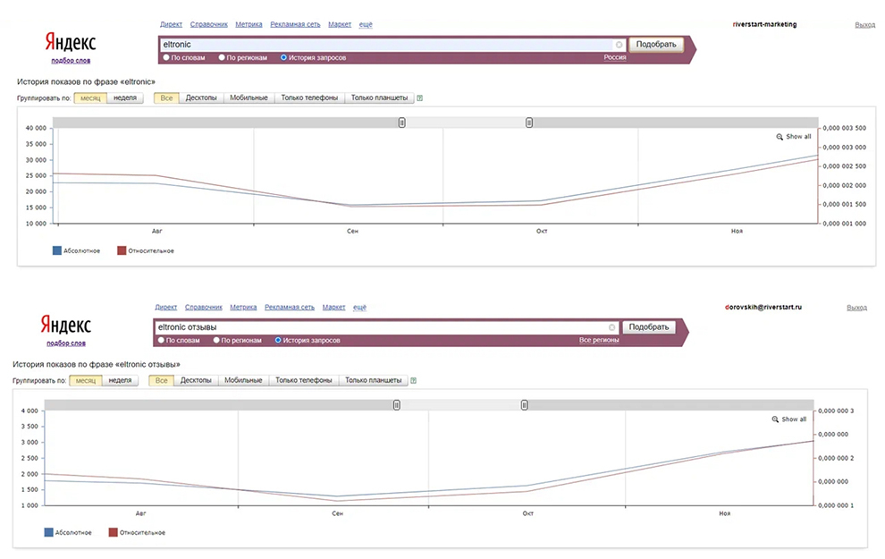Expand 'ещё' menu in top navigation
The height and width of the screenshot is (559, 885).
366,24
